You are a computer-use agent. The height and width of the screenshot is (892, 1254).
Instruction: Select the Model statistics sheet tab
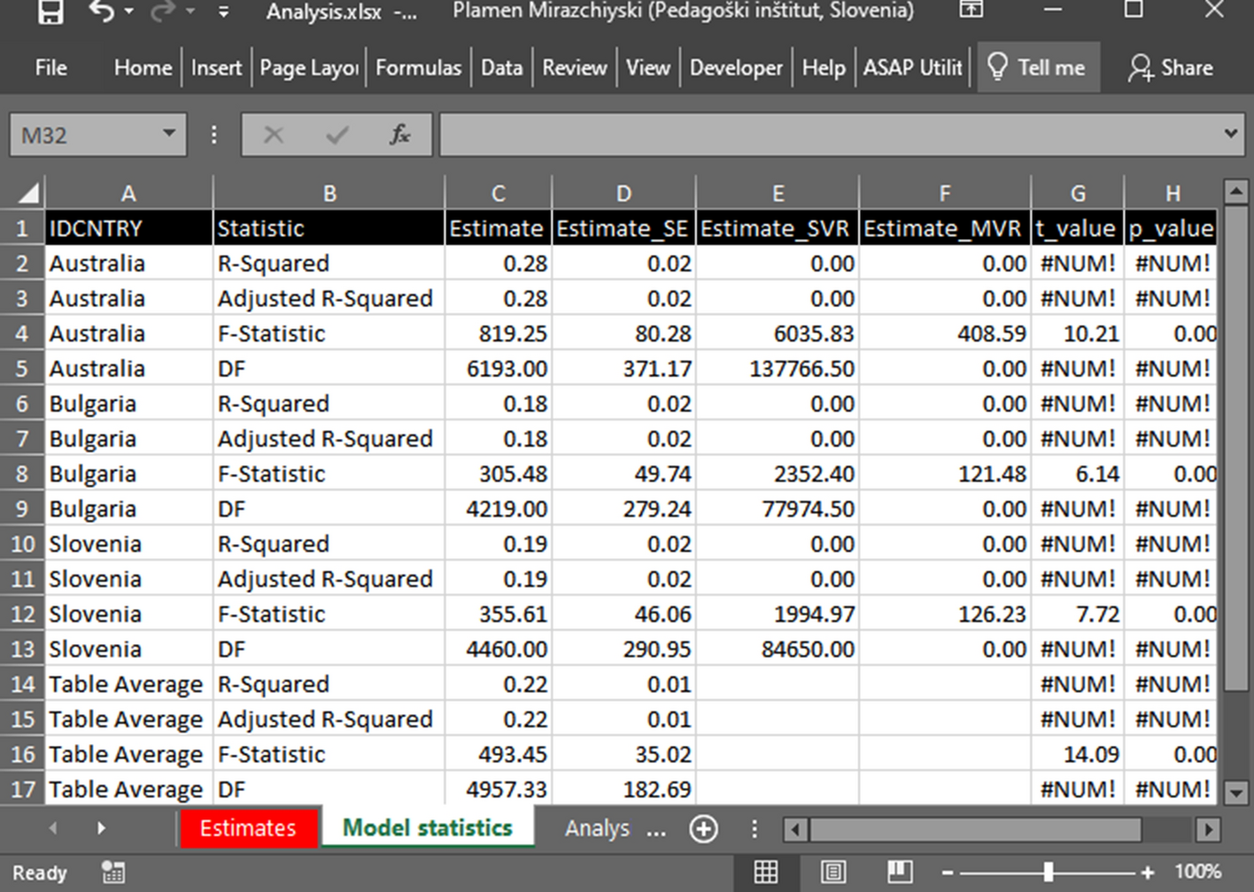(428, 827)
